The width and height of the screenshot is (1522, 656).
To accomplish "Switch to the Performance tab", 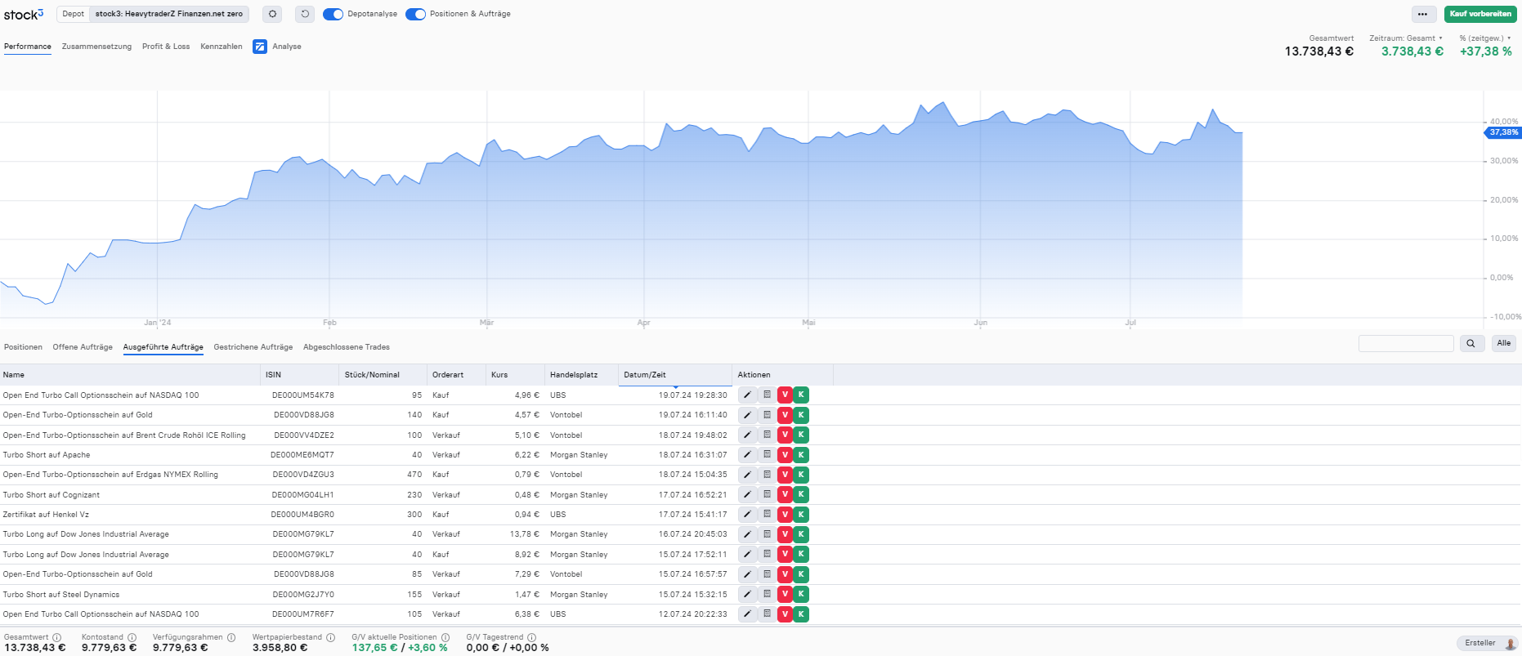I will pos(28,47).
